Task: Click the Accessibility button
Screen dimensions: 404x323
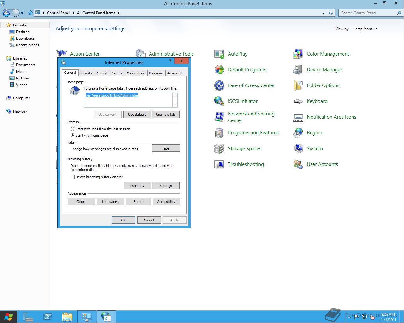Action: click(x=166, y=202)
